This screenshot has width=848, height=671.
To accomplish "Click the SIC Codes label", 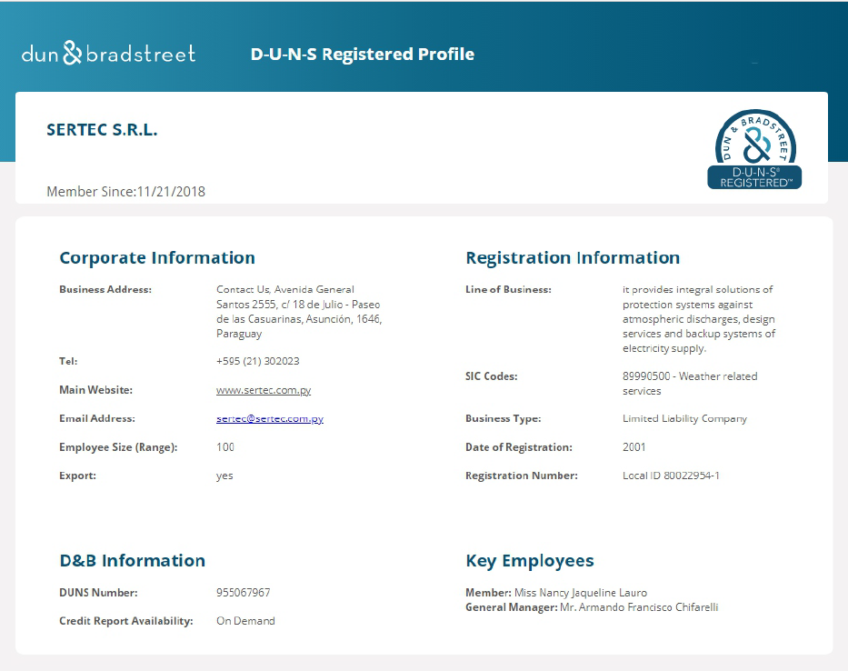I will click(492, 376).
